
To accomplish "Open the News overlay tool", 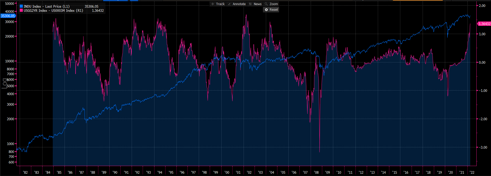I will pyautogui.click(x=255, y=4).
